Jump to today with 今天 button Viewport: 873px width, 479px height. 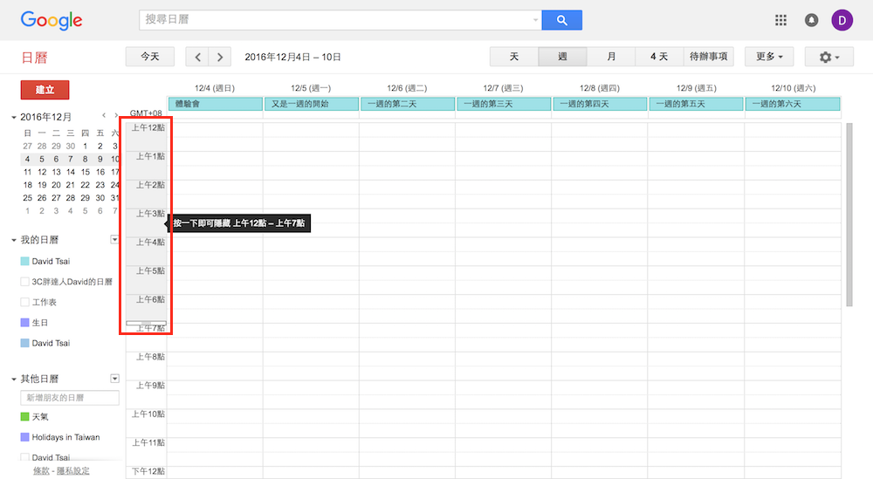coord(149,57)
